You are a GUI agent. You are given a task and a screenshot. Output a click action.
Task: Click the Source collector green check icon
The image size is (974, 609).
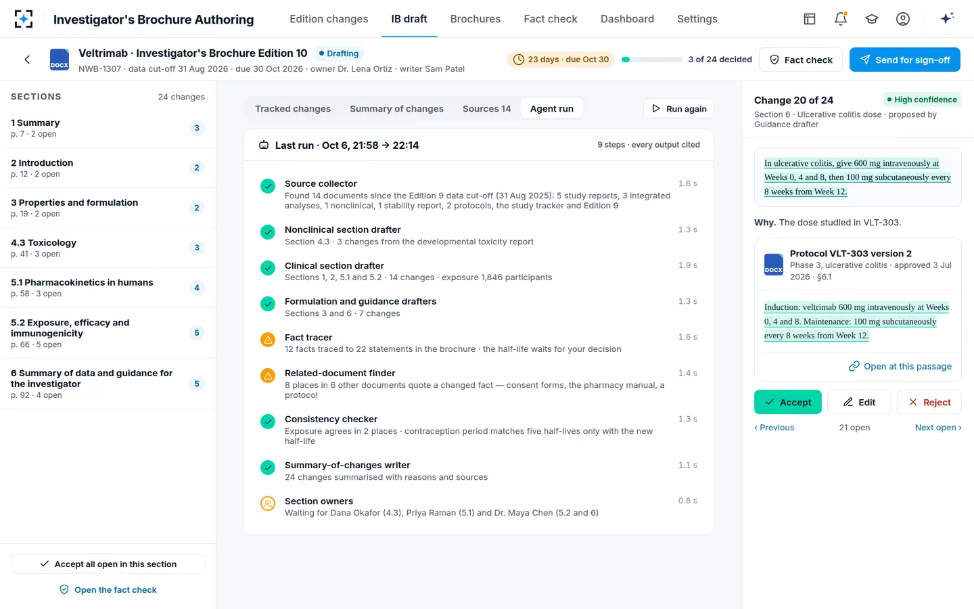click(x=268, y=186)
